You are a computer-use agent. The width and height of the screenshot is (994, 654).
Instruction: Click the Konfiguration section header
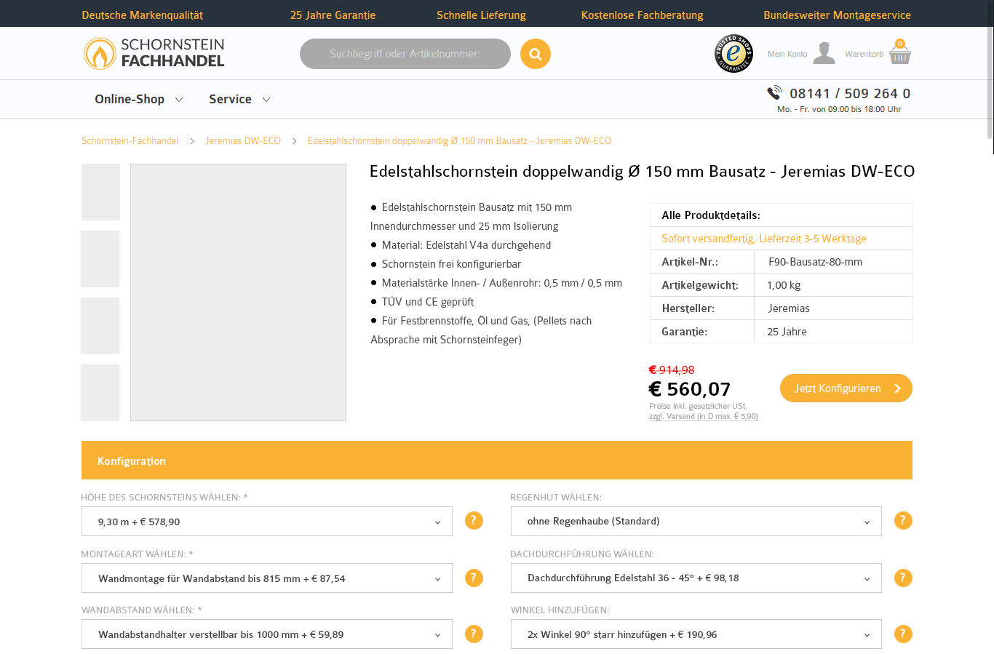tap(497, 460)
